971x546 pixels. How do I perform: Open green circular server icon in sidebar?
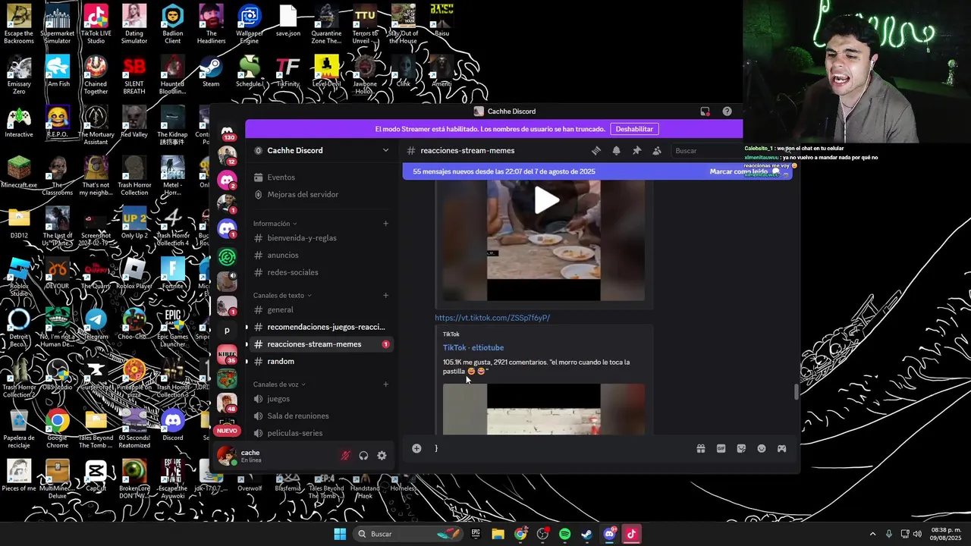[x=227, y=257]
